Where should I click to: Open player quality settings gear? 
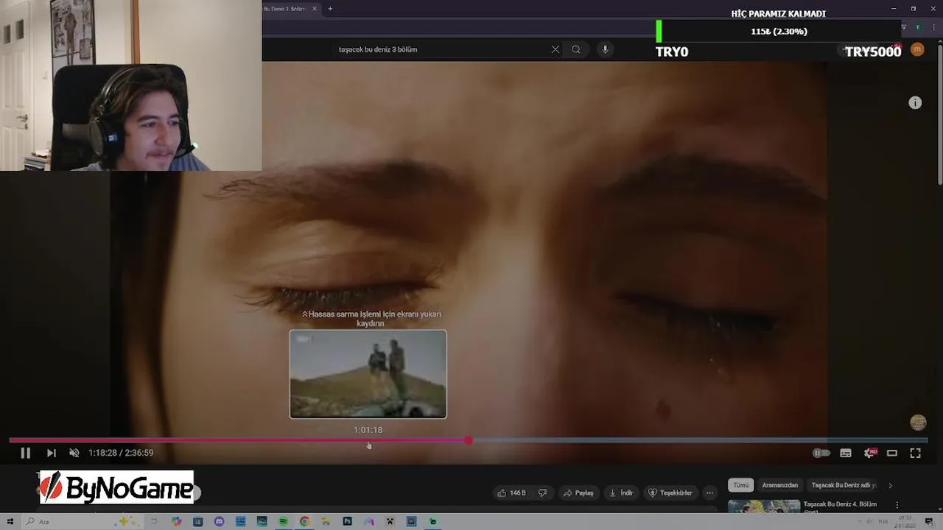(869, 453)
